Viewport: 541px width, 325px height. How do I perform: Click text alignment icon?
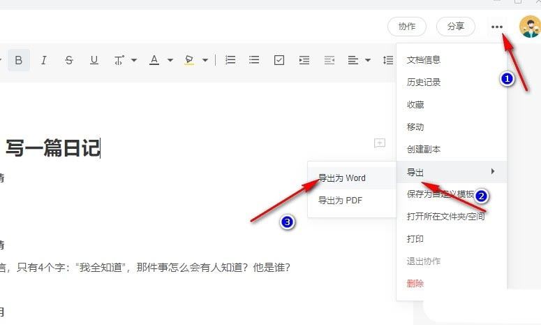(x=353, y=60)
